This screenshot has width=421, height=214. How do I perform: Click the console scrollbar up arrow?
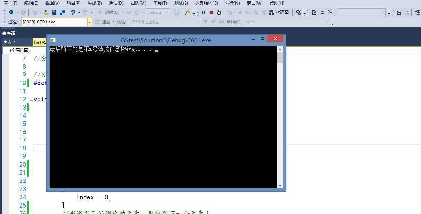[x=280, y=49]
